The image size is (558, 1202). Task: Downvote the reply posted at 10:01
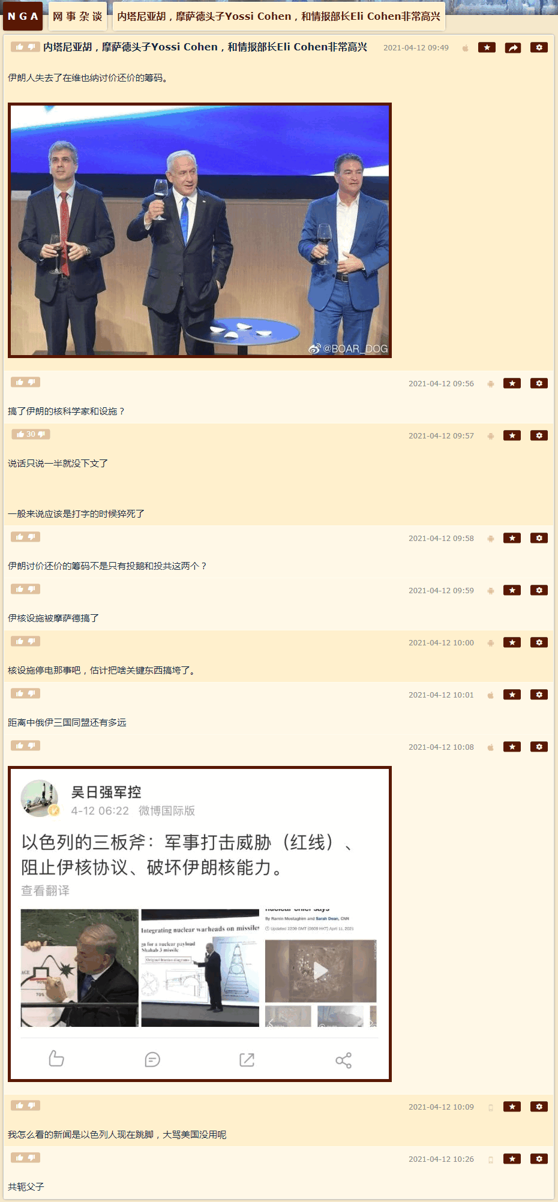coord(32,693)
